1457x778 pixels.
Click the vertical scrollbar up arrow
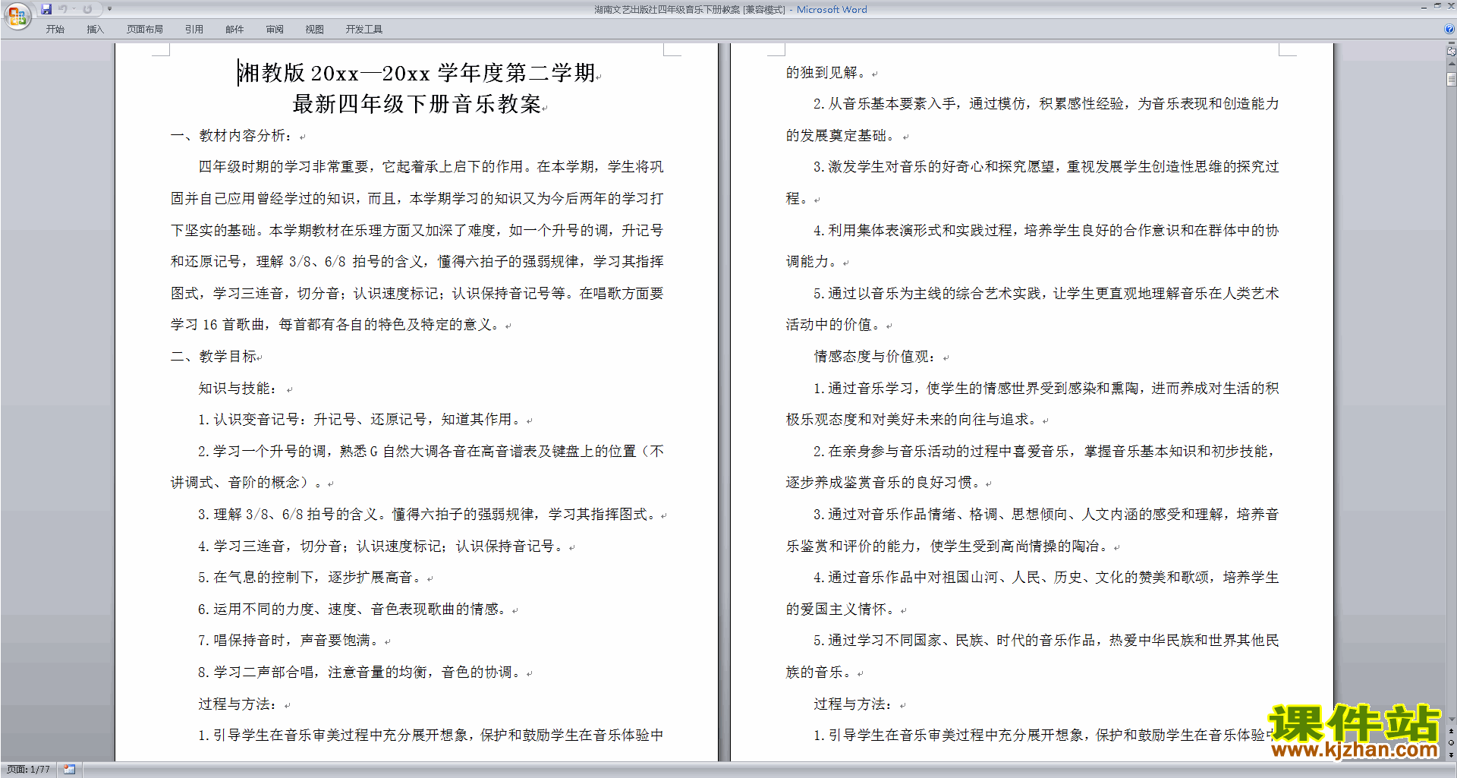point(1451,64)
